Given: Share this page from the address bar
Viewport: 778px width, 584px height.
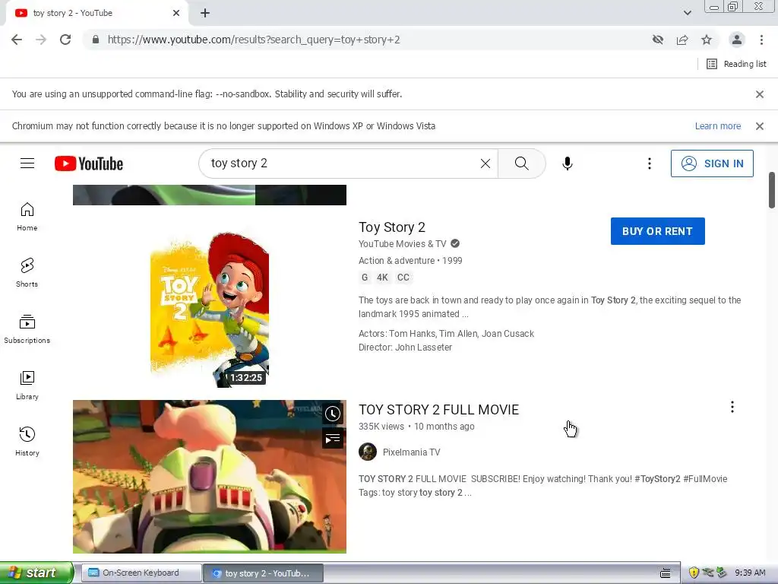Looking at the screenshot, I should pyautogui.click(x=682, y=40).
